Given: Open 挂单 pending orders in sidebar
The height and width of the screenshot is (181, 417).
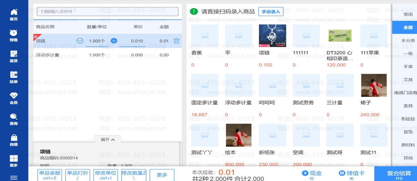Looking at the screenshot, I should pos(14,77).
